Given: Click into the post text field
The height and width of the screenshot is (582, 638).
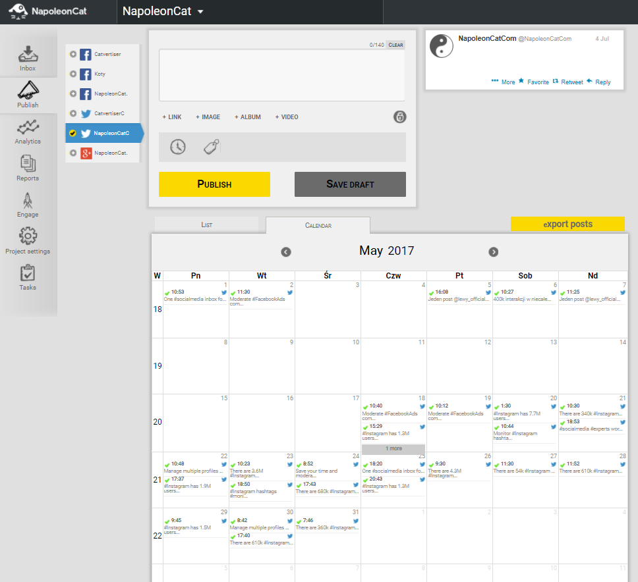Looking at the screenshot, I should point(281,75).
